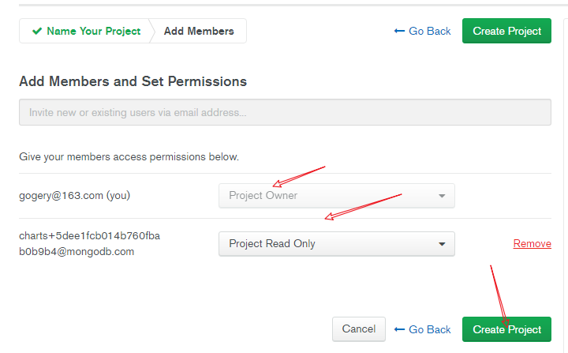
Task: Click the bottom Create Project button
Action: [506, 329]
